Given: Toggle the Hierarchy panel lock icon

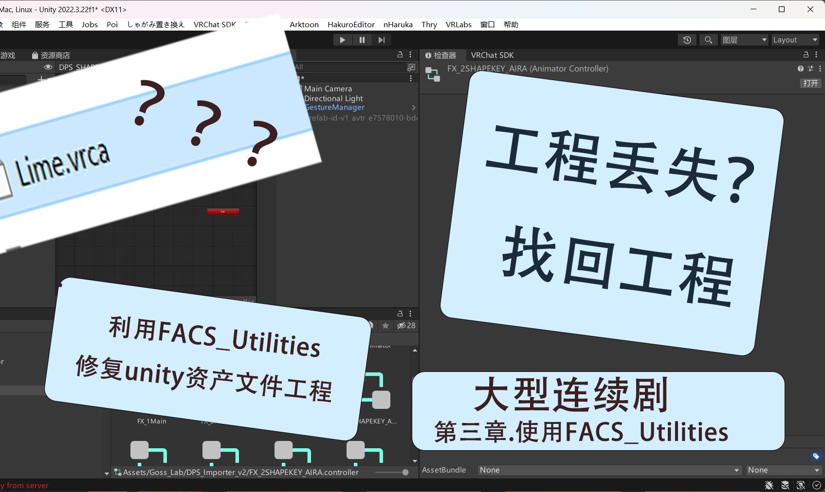Looking at the screenshot, I should [x=400, y=55].
